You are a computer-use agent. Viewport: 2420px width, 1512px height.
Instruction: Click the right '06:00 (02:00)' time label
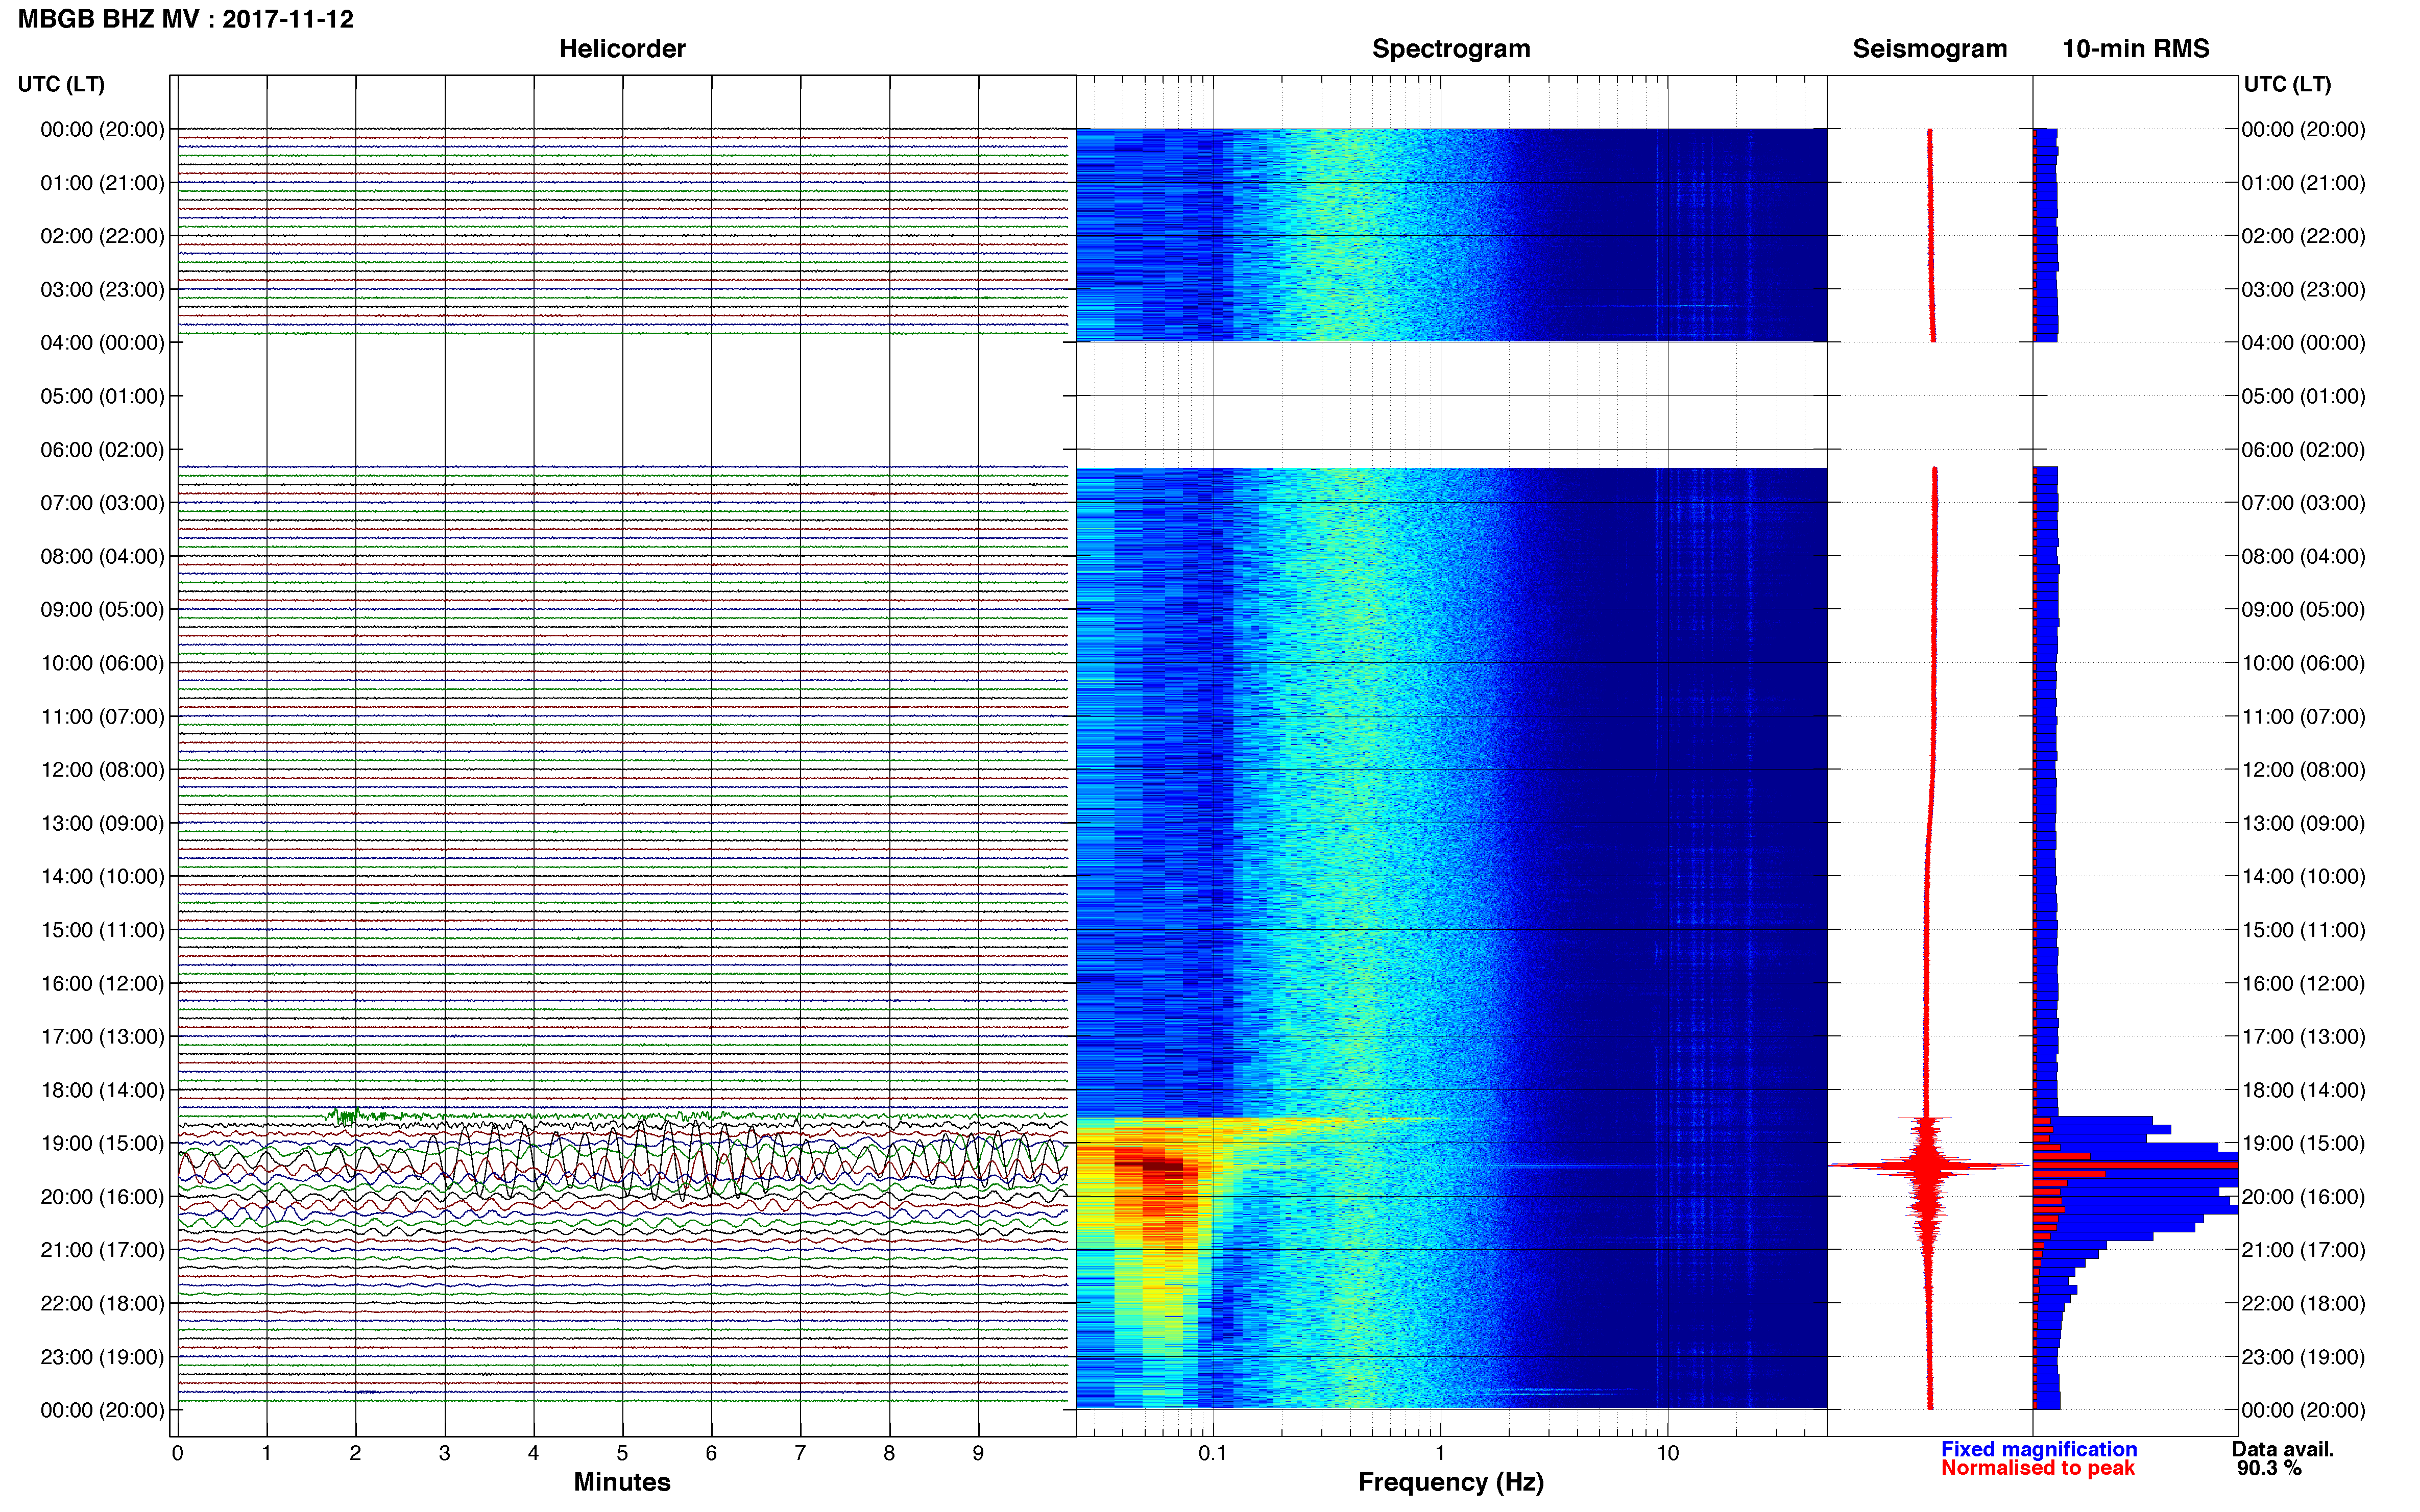pos(2303,450)
